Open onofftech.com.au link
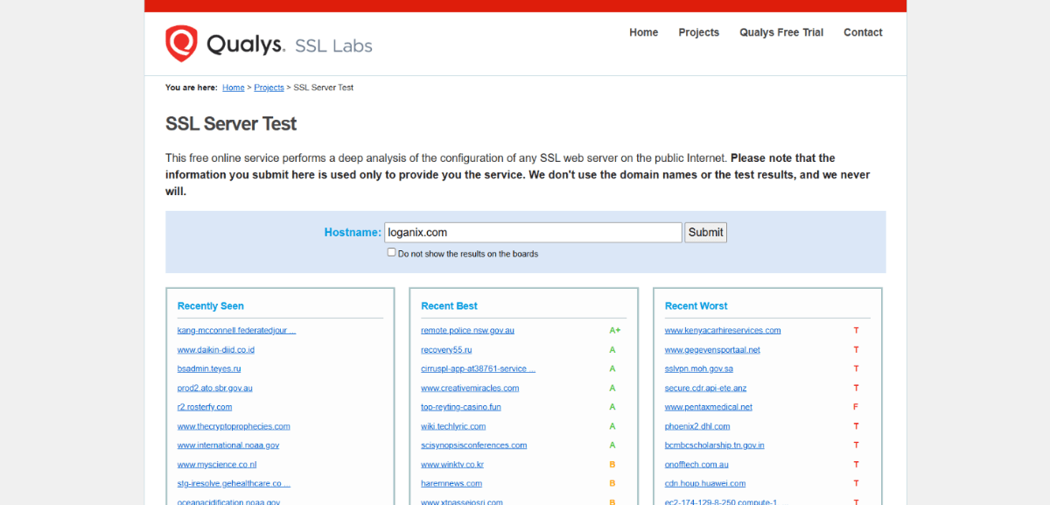The image size is (1050, 505). (696, 465)
